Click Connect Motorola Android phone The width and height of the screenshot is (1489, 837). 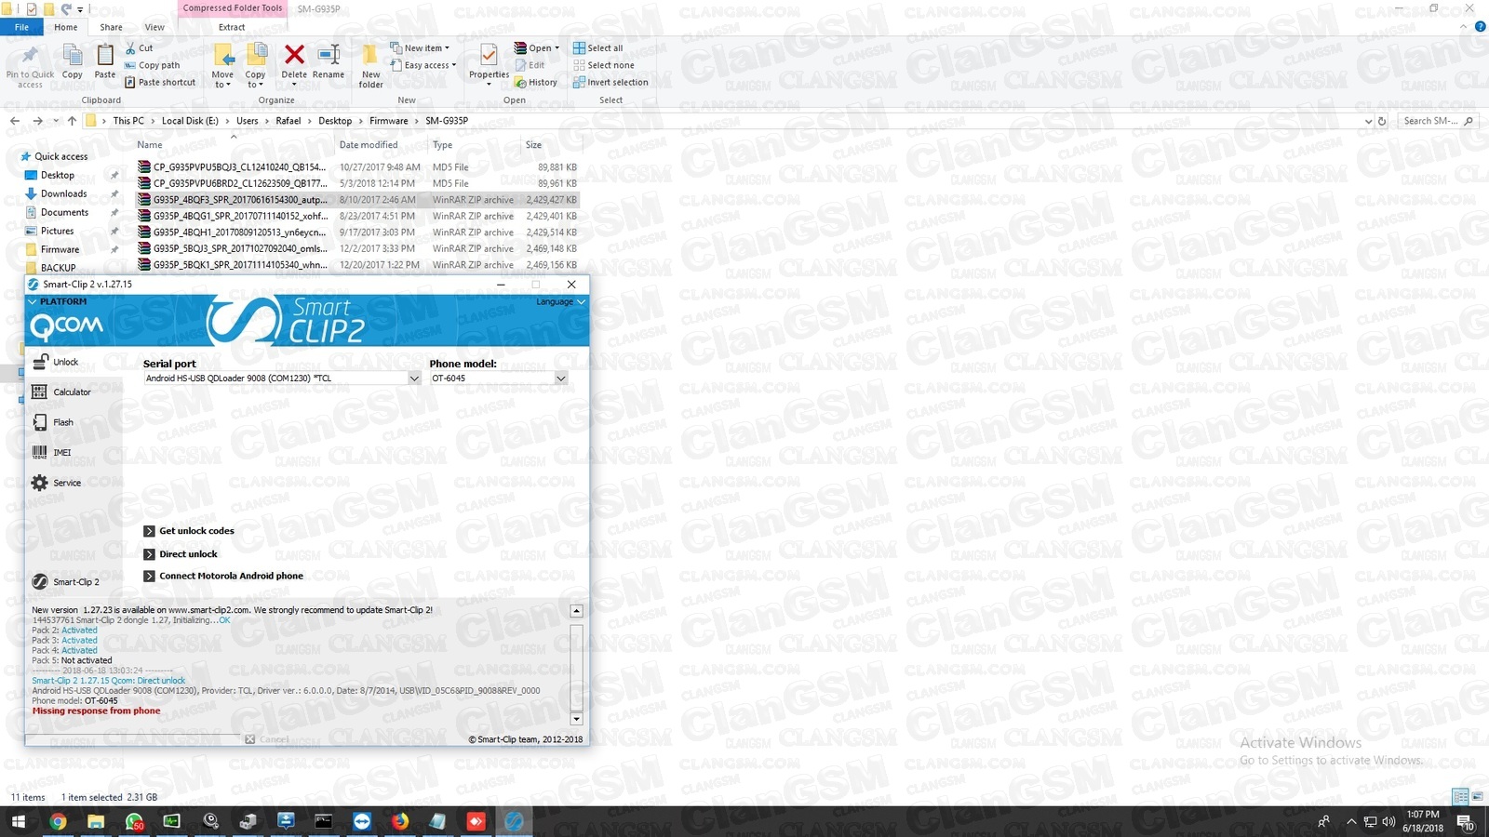click(x=223, y=576)
